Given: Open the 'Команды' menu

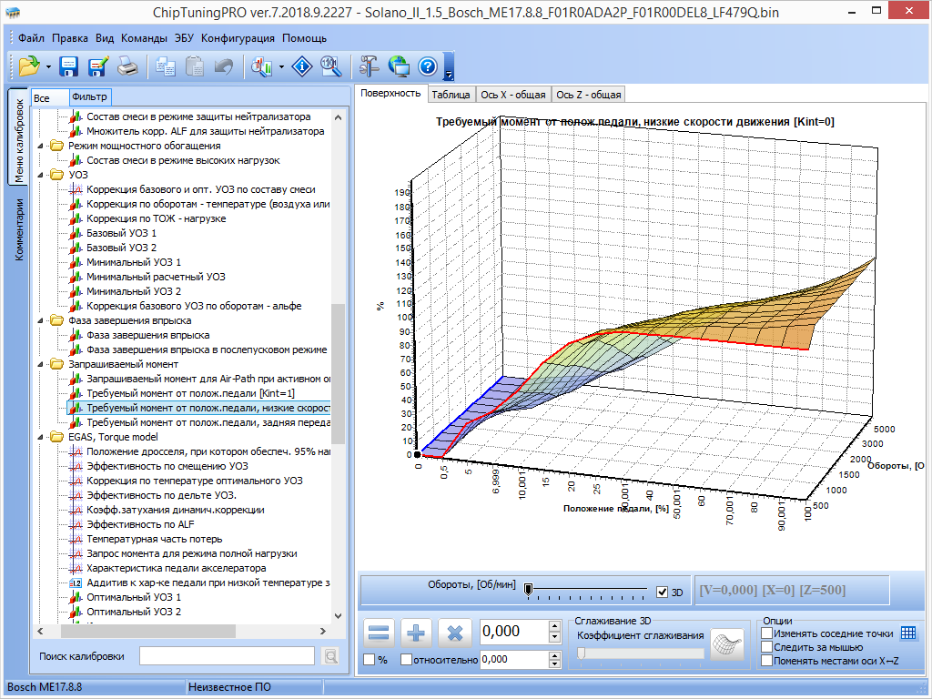Looking at the screenshot, I should (x=144, y=38).
